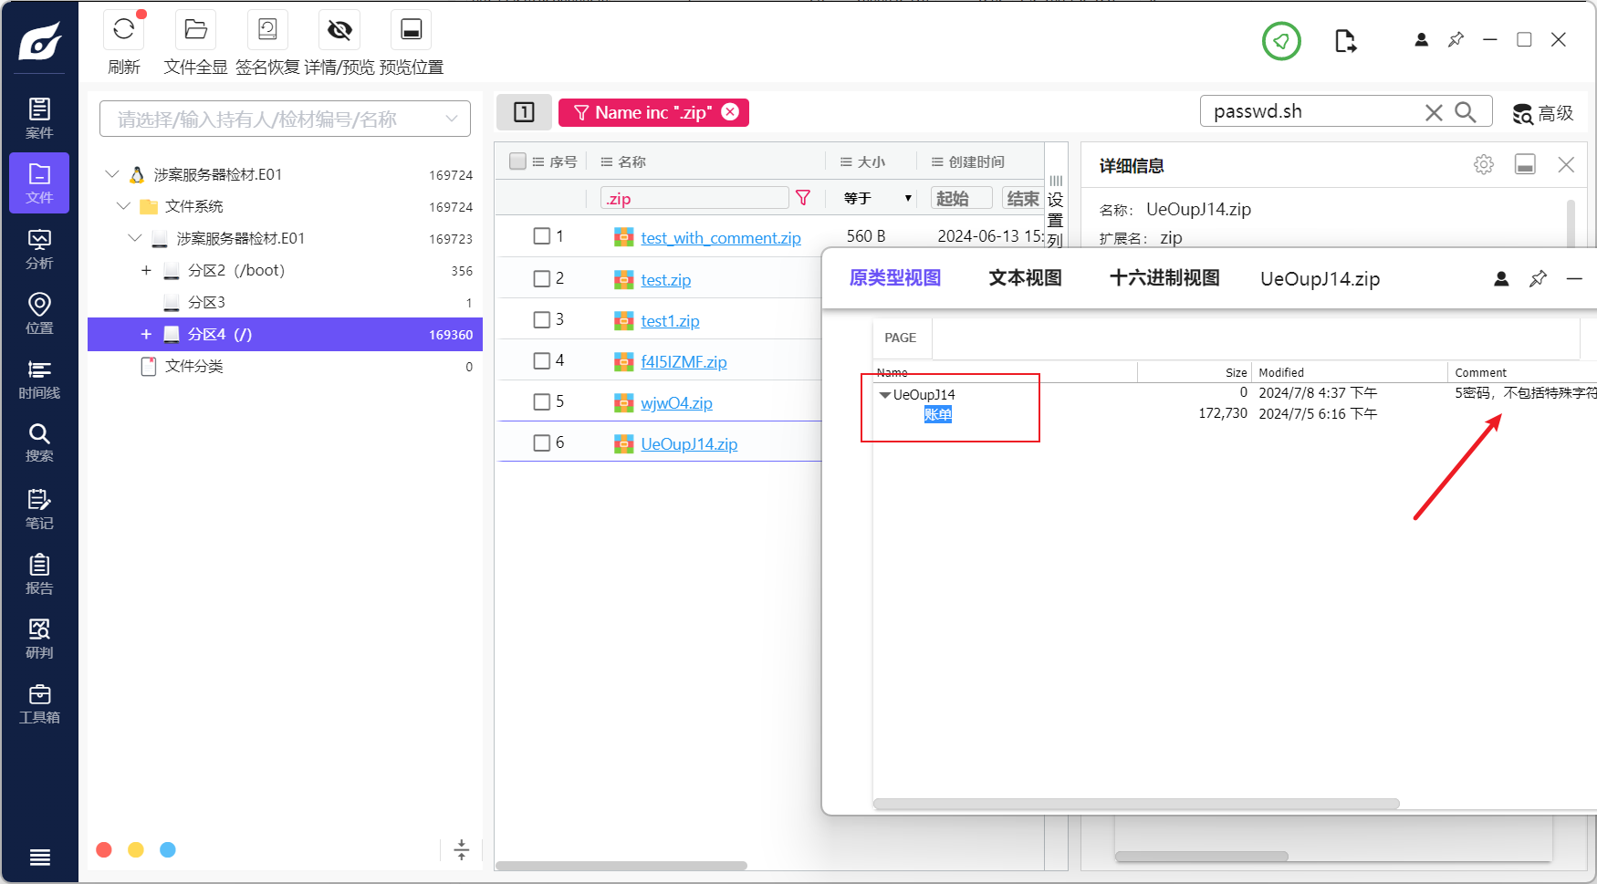The width and height of the screenshot is (1597, 884).
Task: Open the 工具箱 sidebar section
Action: (x=39, y=703)
